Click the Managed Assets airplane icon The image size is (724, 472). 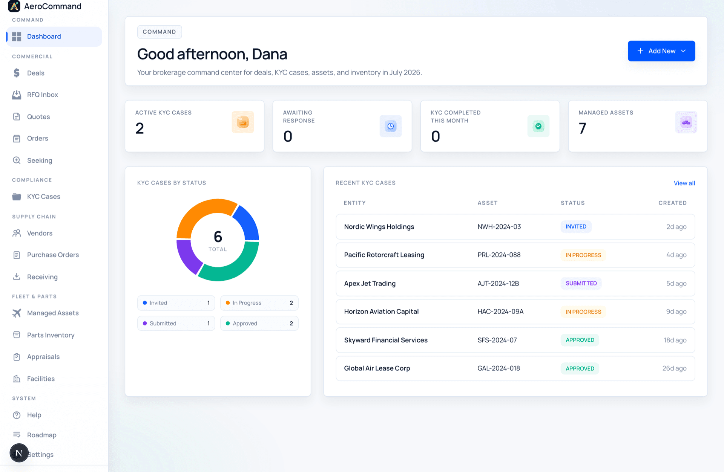tap(17, 313)
